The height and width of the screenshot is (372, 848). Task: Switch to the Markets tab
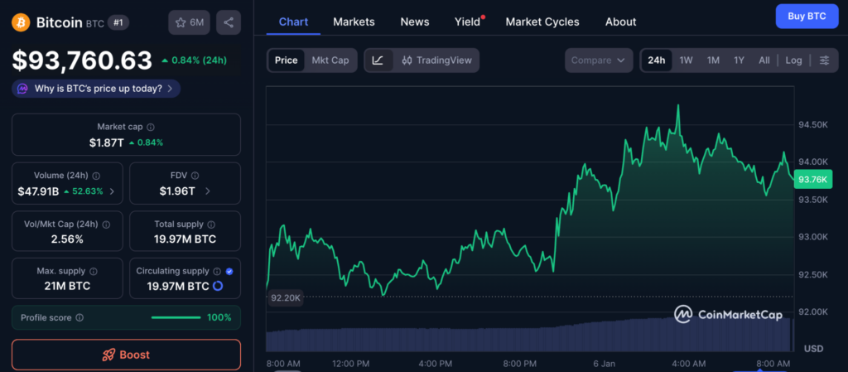(x=354, y=22)
